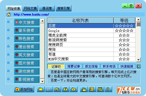Click the home icon beside the URL
Screen dimensions: 146x96
[x=9, y=15]
